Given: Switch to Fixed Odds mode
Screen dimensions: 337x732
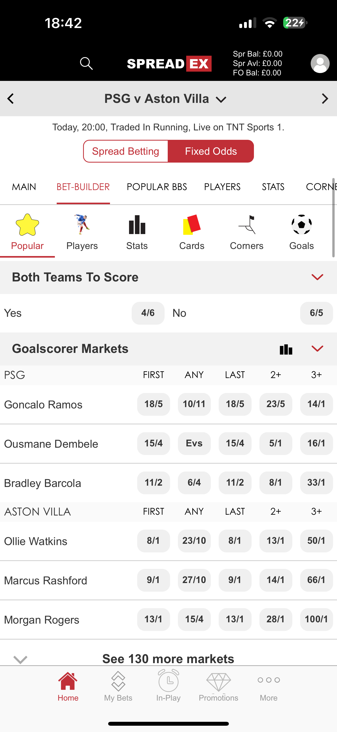Looking at the screenshot, I should tap(211, 151).
